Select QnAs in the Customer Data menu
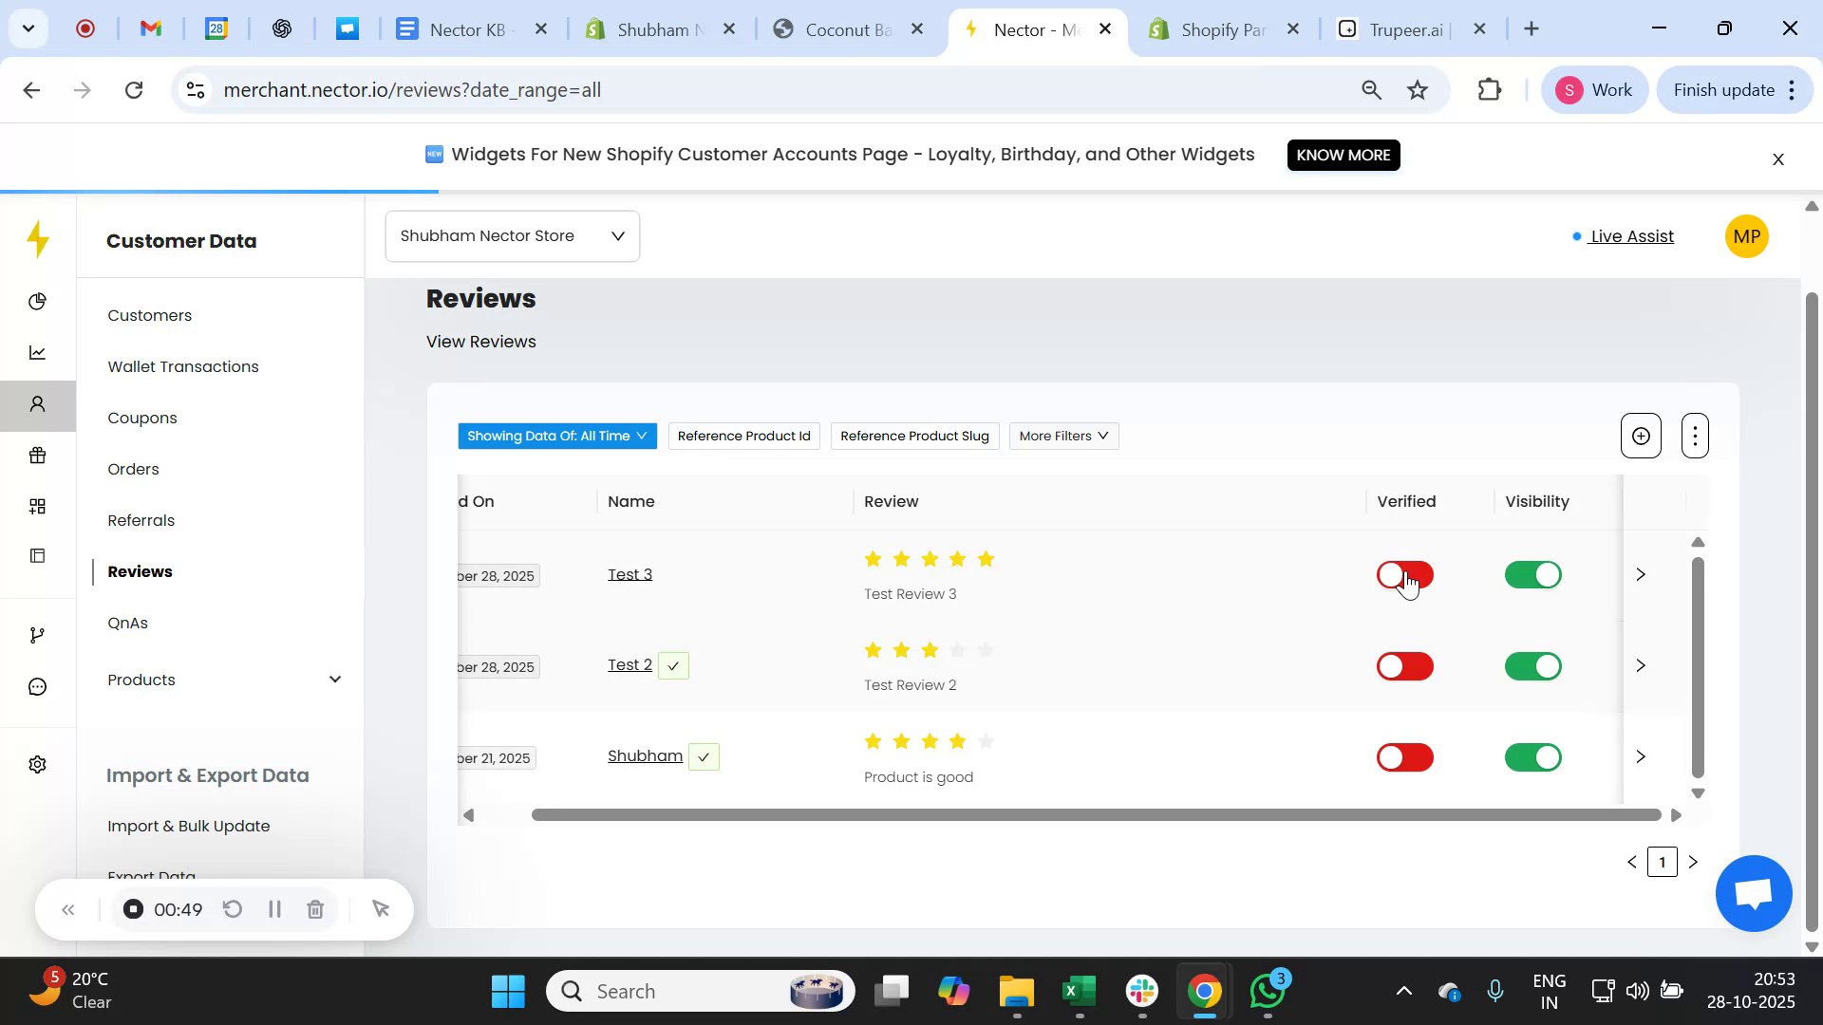The height and width of the screenshot is (1025, 1823). tap(127, 623)
